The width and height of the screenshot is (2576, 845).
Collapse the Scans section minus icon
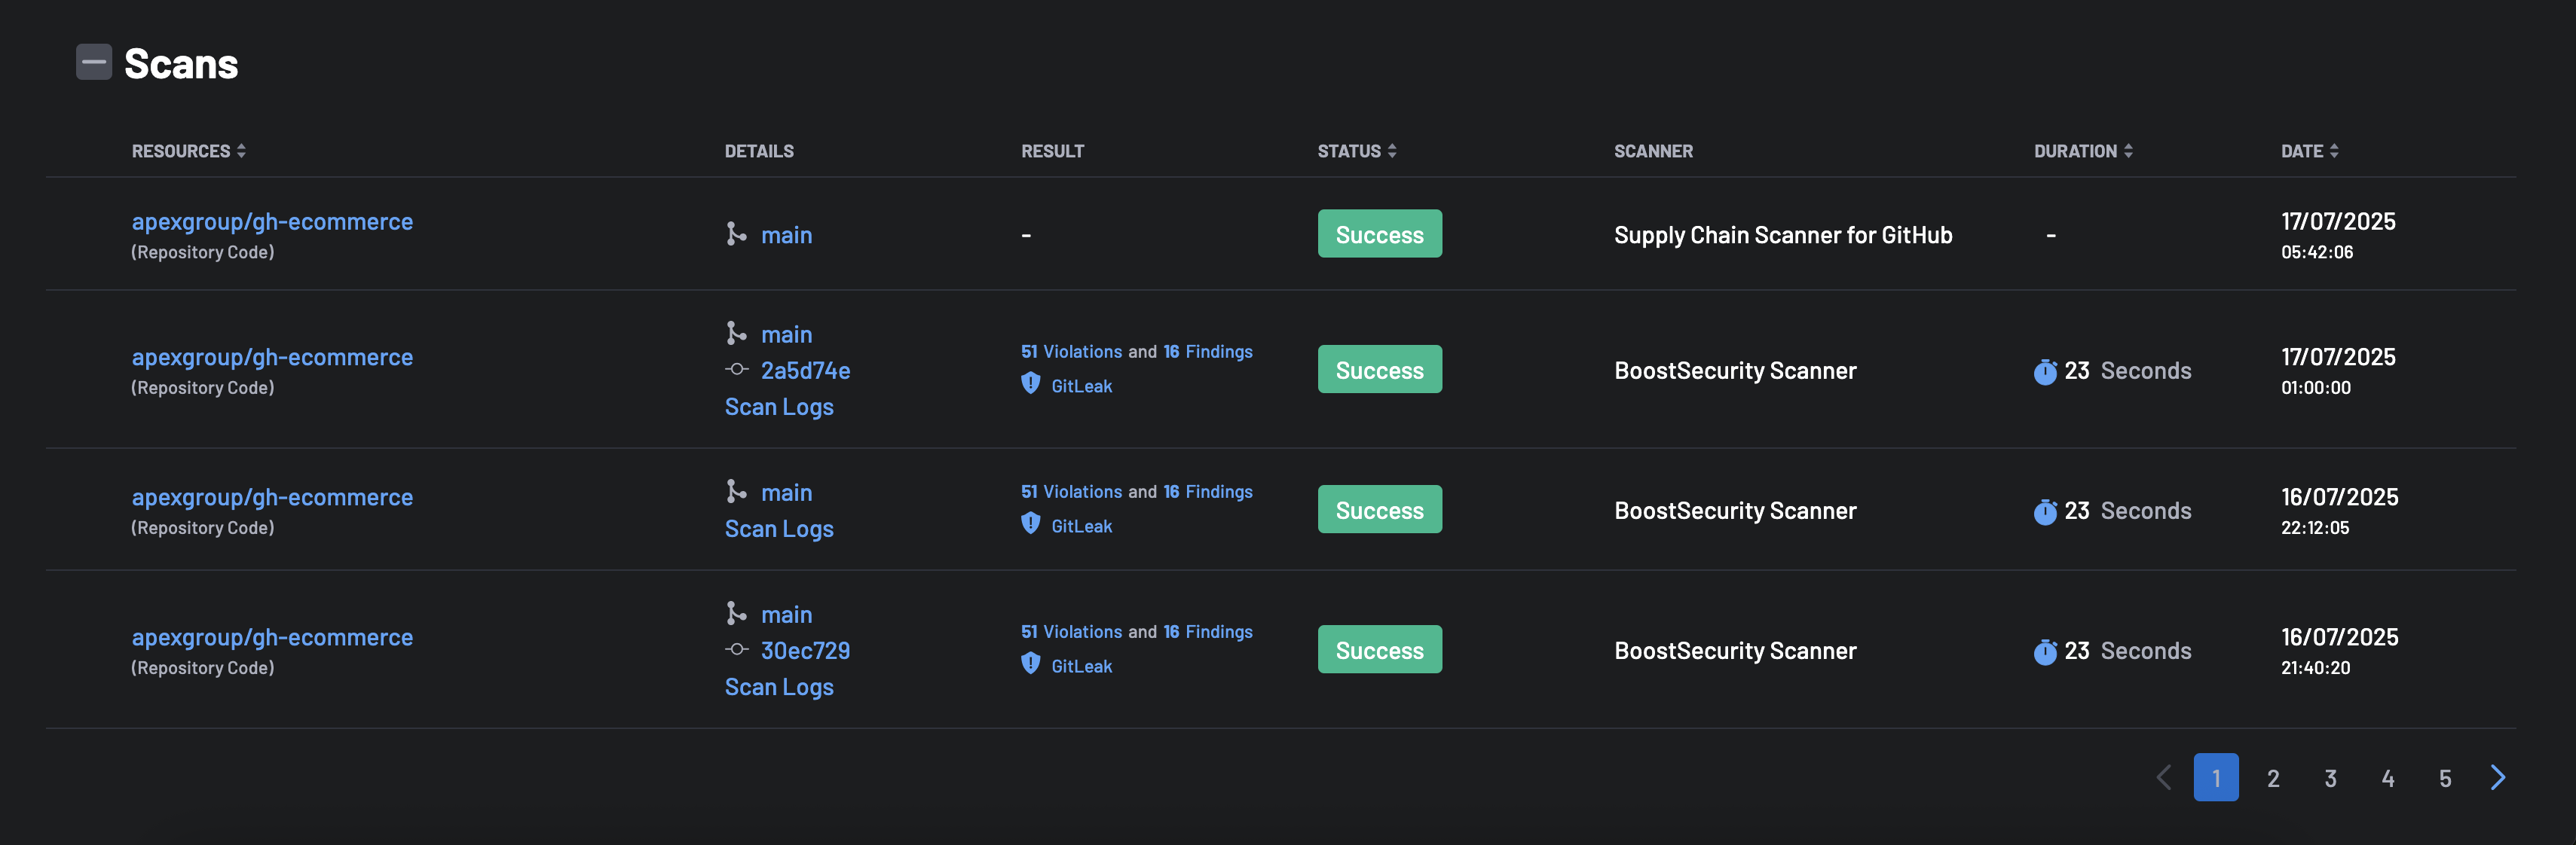94,62
